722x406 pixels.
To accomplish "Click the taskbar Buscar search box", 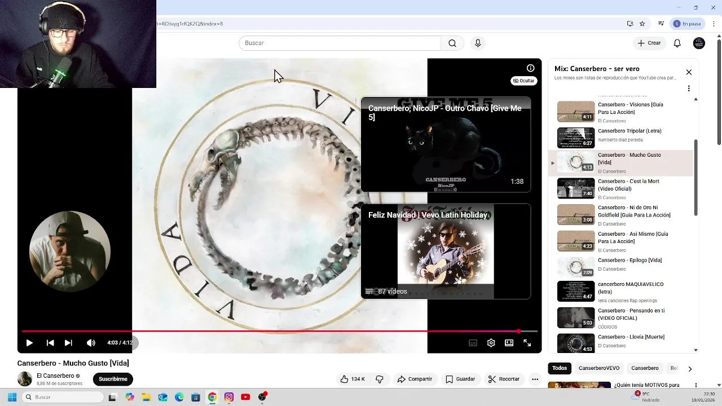I will (x=62, y=397).
